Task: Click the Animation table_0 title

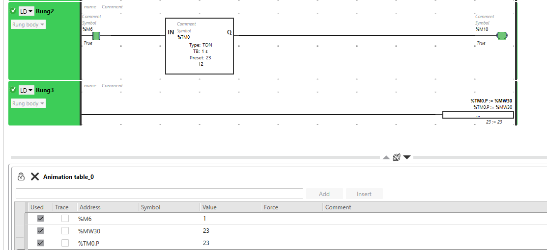Action: (68, 177)
